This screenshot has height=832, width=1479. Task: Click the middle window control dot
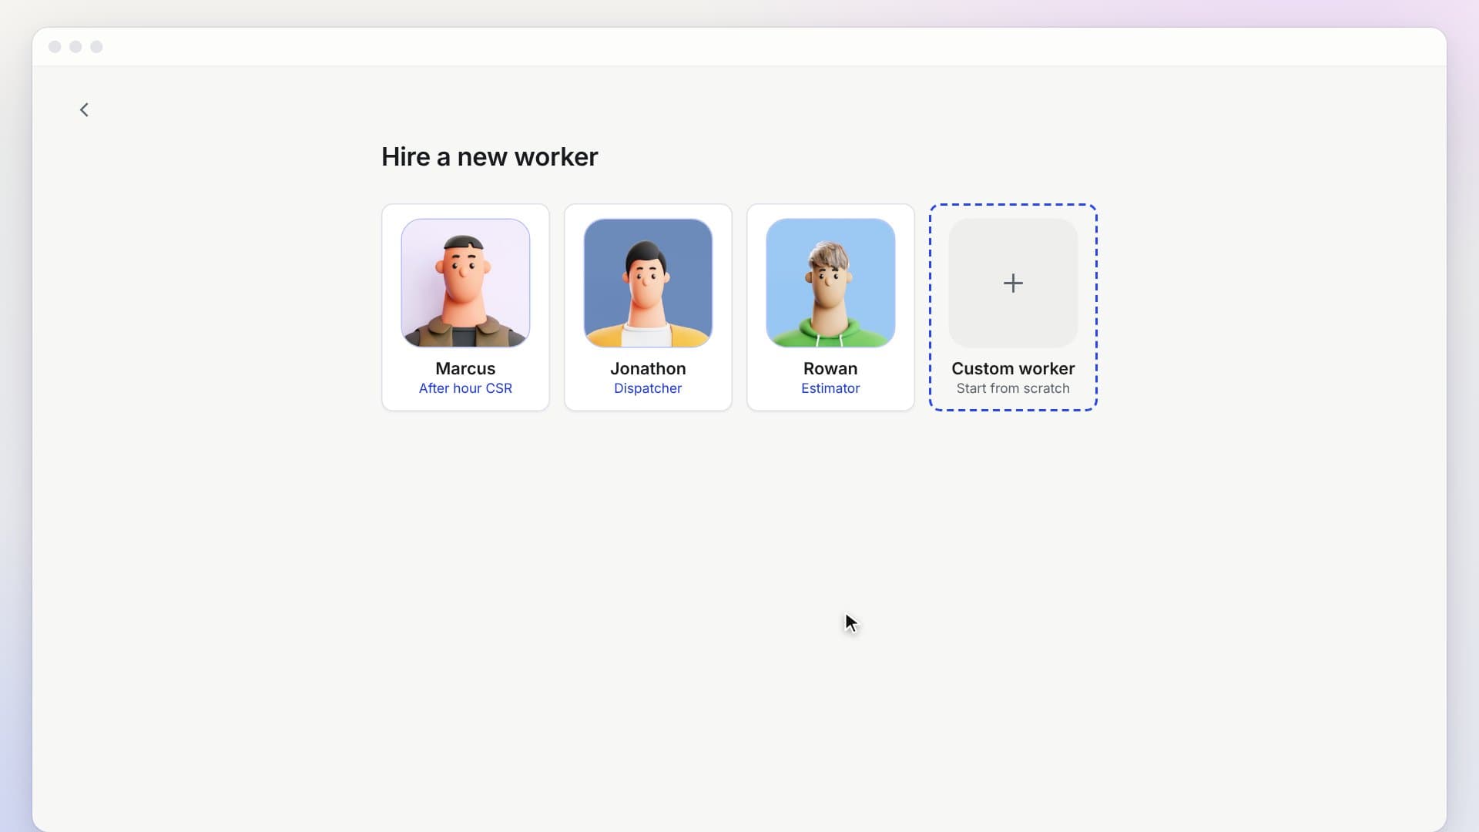pos(75,47)
